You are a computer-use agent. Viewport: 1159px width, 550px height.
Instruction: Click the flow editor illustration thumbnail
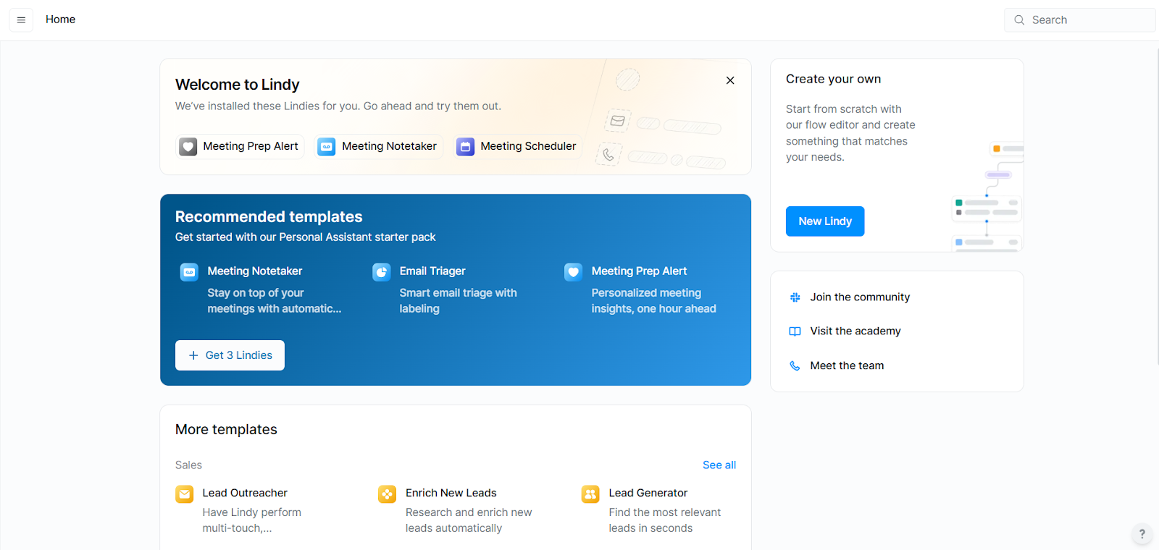987,197
